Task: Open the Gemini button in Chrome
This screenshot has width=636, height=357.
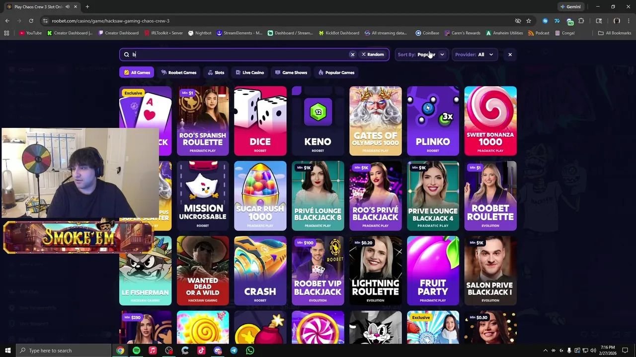Action: (x=570, y=7)
